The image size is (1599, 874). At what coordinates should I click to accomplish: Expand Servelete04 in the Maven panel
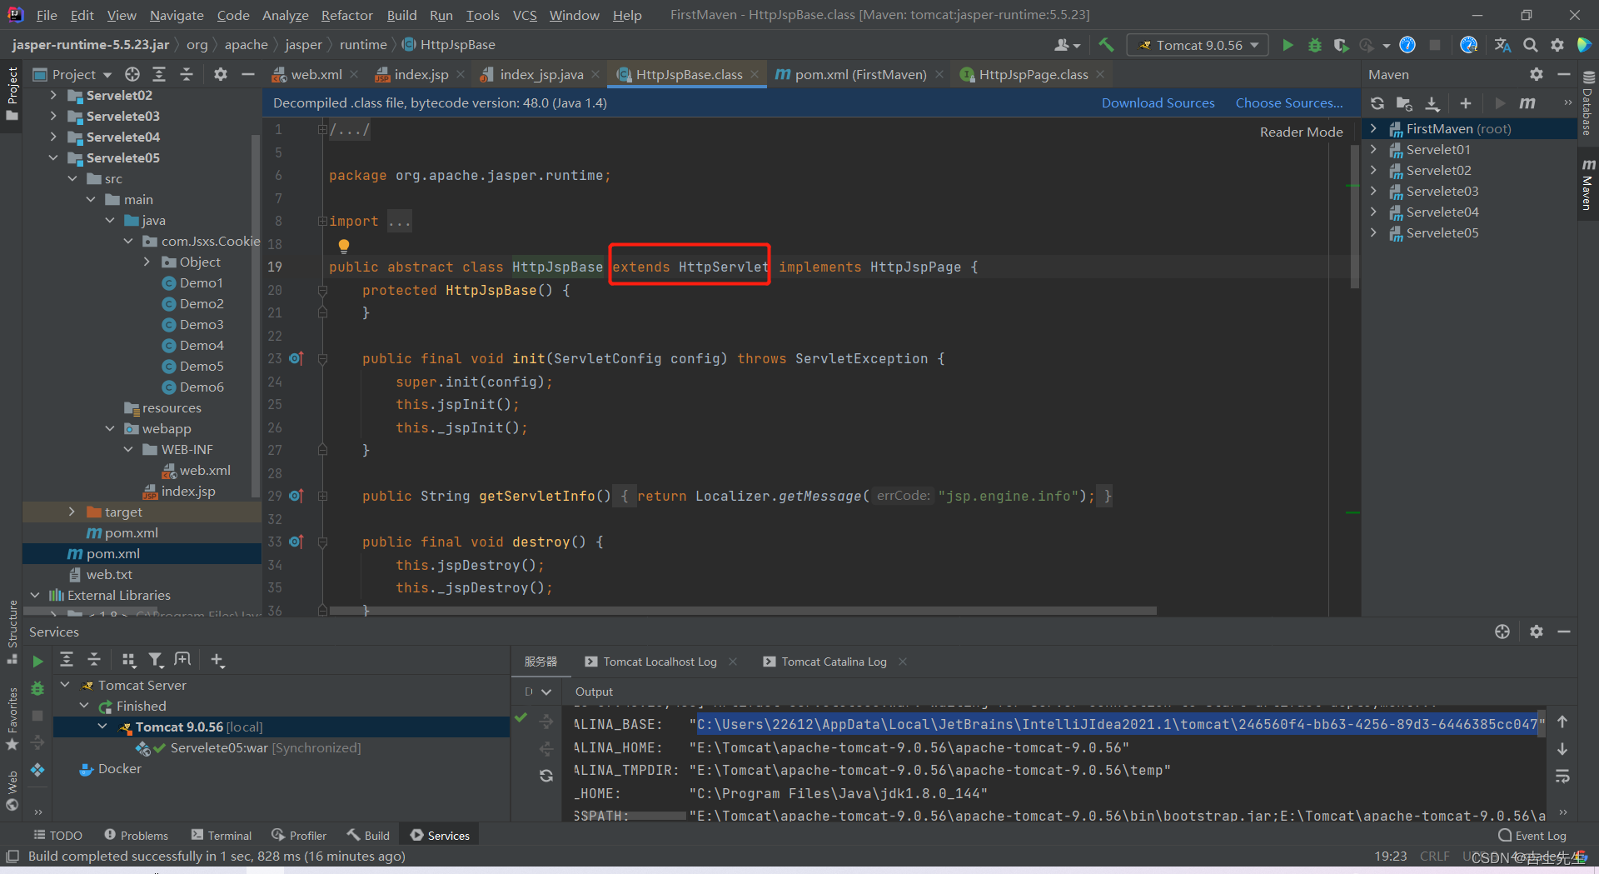click(1373, 212)
